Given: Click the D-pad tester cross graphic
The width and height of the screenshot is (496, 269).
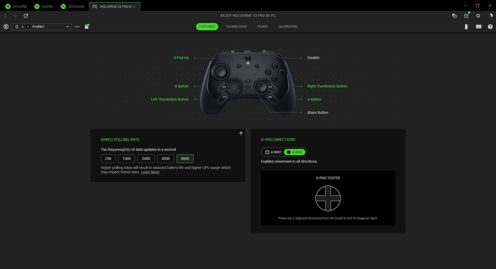Looking at the screenshot, I should [x=328, y=198].
